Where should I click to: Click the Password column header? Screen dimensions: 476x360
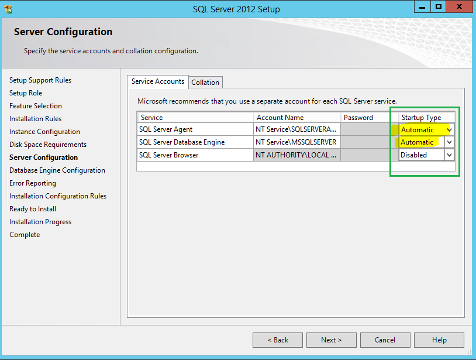[x=370, y=118]
